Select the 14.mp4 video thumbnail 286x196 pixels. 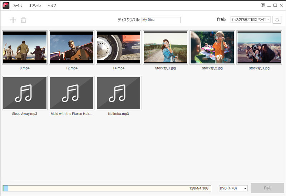point(119,47)
